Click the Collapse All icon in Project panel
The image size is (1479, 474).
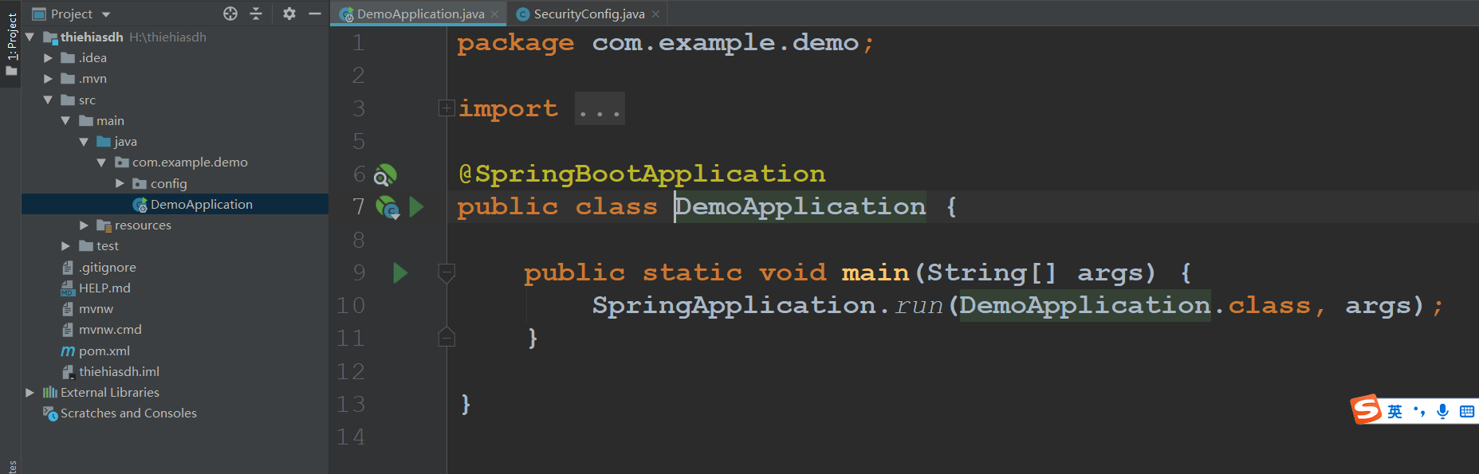click(x=256, y=14)
